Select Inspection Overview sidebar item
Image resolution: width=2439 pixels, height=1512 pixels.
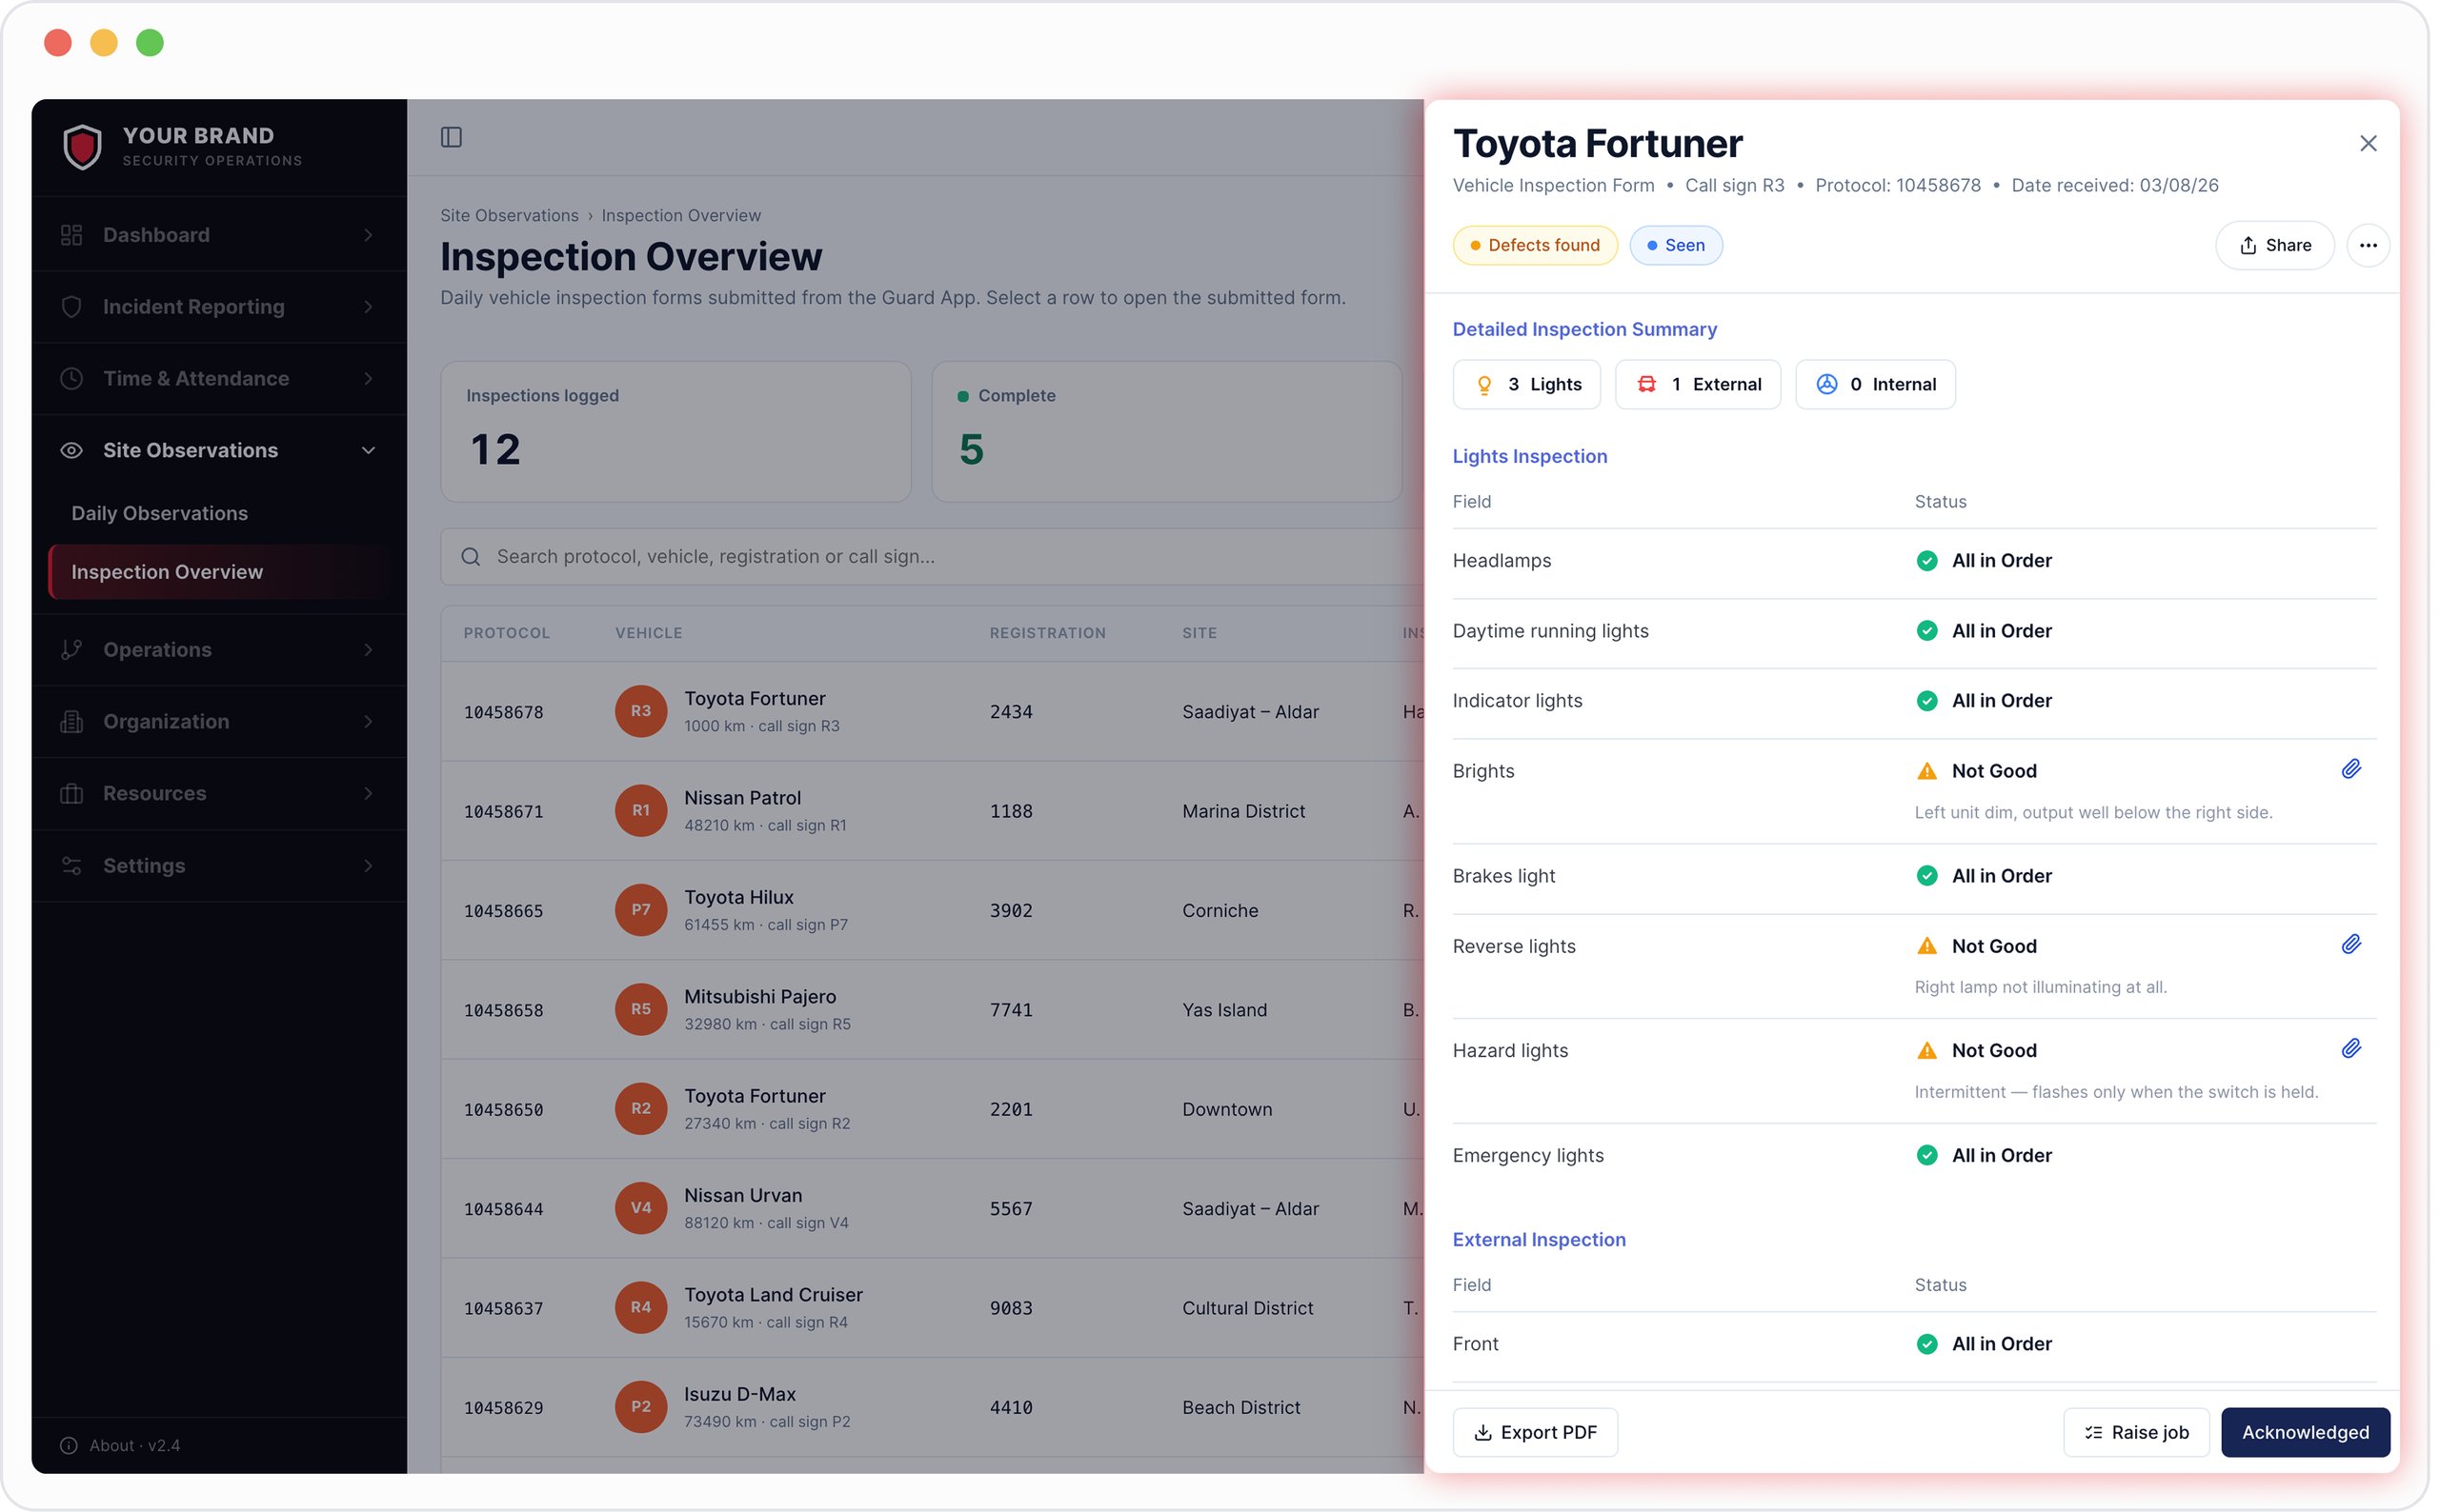coord(220,572)
